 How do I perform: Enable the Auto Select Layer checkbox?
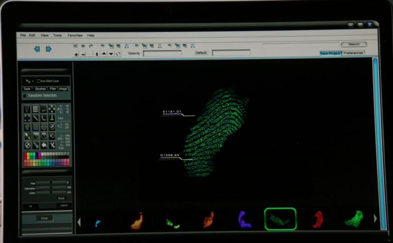coord(39,81)
